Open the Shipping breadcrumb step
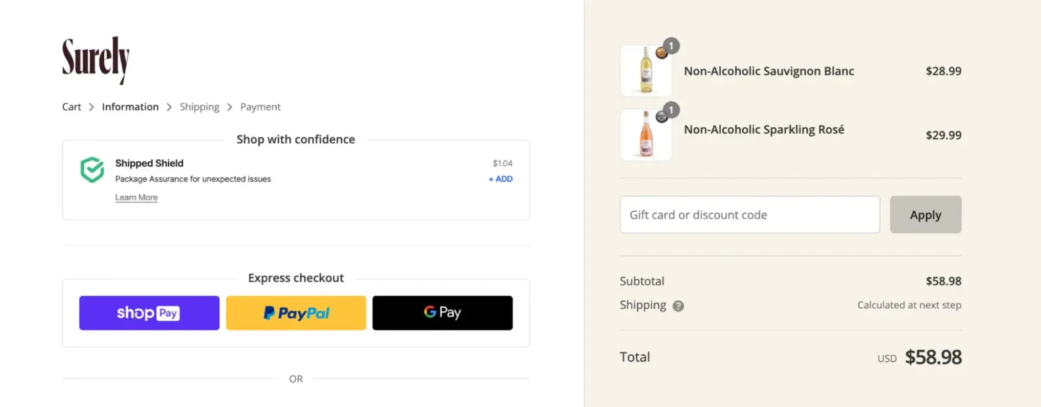 tap(199, 107)
